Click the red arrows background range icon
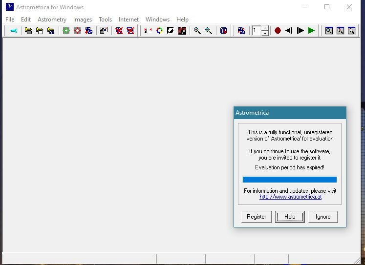365x265 pixels. [148, 31]
